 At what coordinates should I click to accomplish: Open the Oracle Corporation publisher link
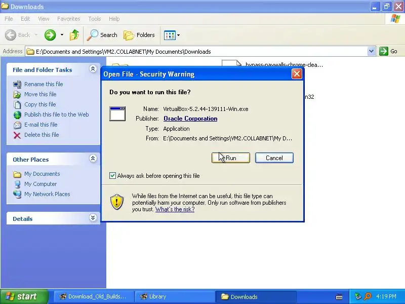point(190,119)
